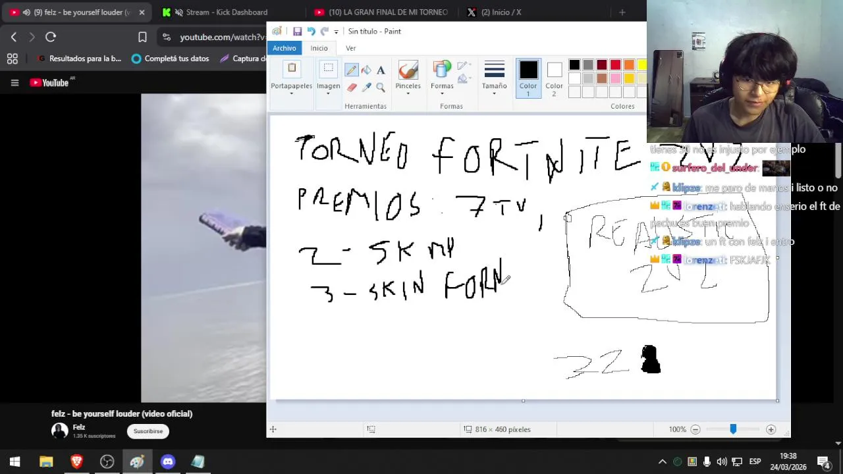Screen dimensions: 843x474
Task: Select the Eraser tool in Paint
Action: pyautogui.click(x=351, y=87)
